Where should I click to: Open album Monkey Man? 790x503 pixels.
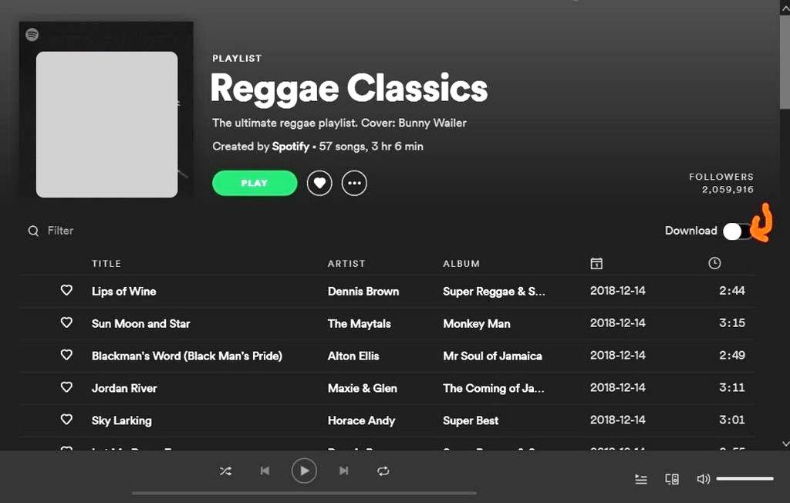[x=477, y=323]
